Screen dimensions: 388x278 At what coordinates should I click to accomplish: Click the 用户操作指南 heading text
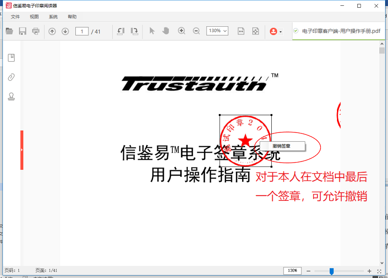[x=200, y=175]
